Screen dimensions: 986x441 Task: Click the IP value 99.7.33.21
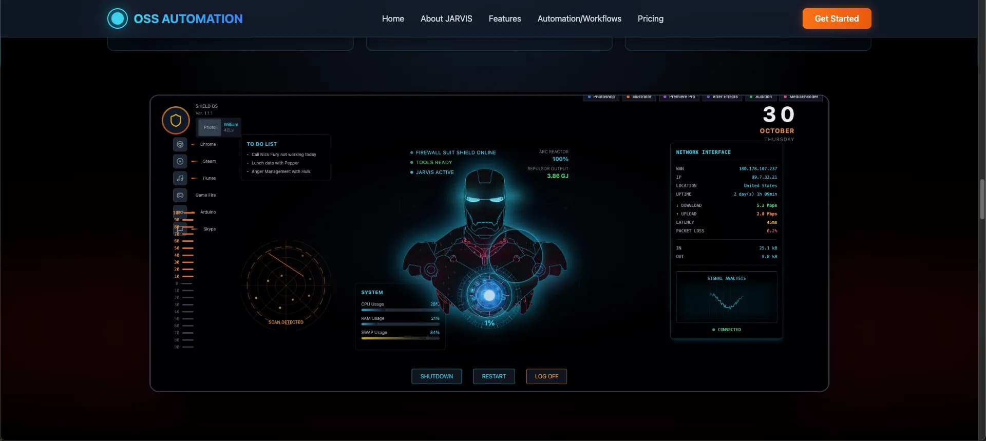coord(764,177)
